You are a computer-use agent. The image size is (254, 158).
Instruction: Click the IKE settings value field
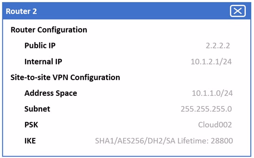(x=164, y=141)
